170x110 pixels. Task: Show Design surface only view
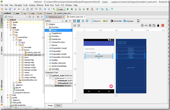75,21
